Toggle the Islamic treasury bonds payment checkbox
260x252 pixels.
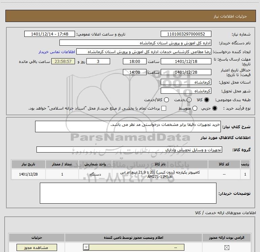coord(164,108)
